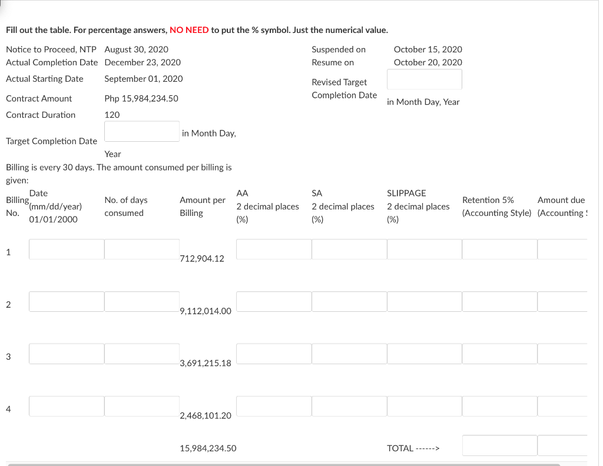Click Billing 1 No. of days consumed field
Screen dimensions: 603x466
[x=141, y=249]
